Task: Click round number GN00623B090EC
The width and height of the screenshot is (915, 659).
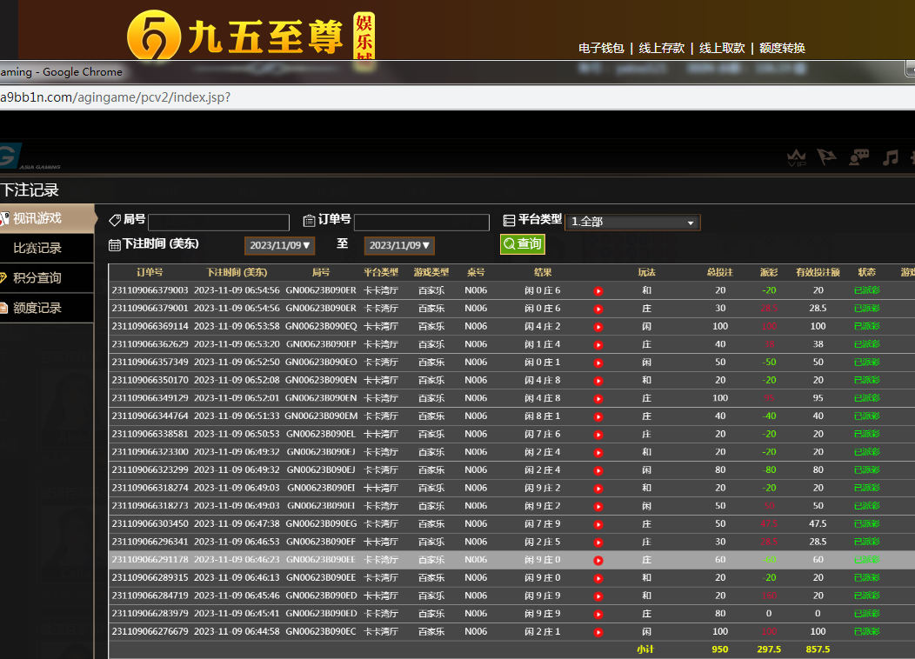Action: pos(320,631)
